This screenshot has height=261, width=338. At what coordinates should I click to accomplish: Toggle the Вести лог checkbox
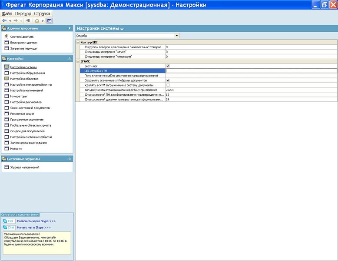(168, 66)
